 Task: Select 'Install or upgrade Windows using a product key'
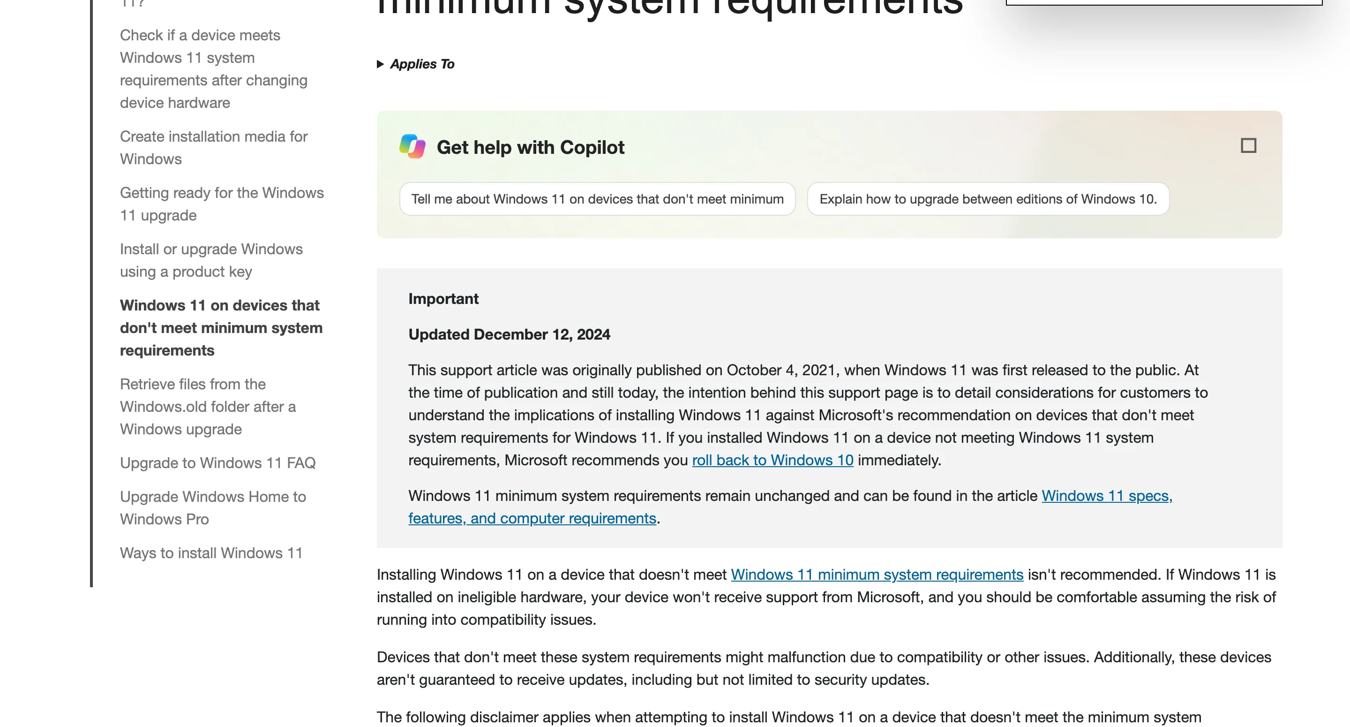(x=211, y=260)
